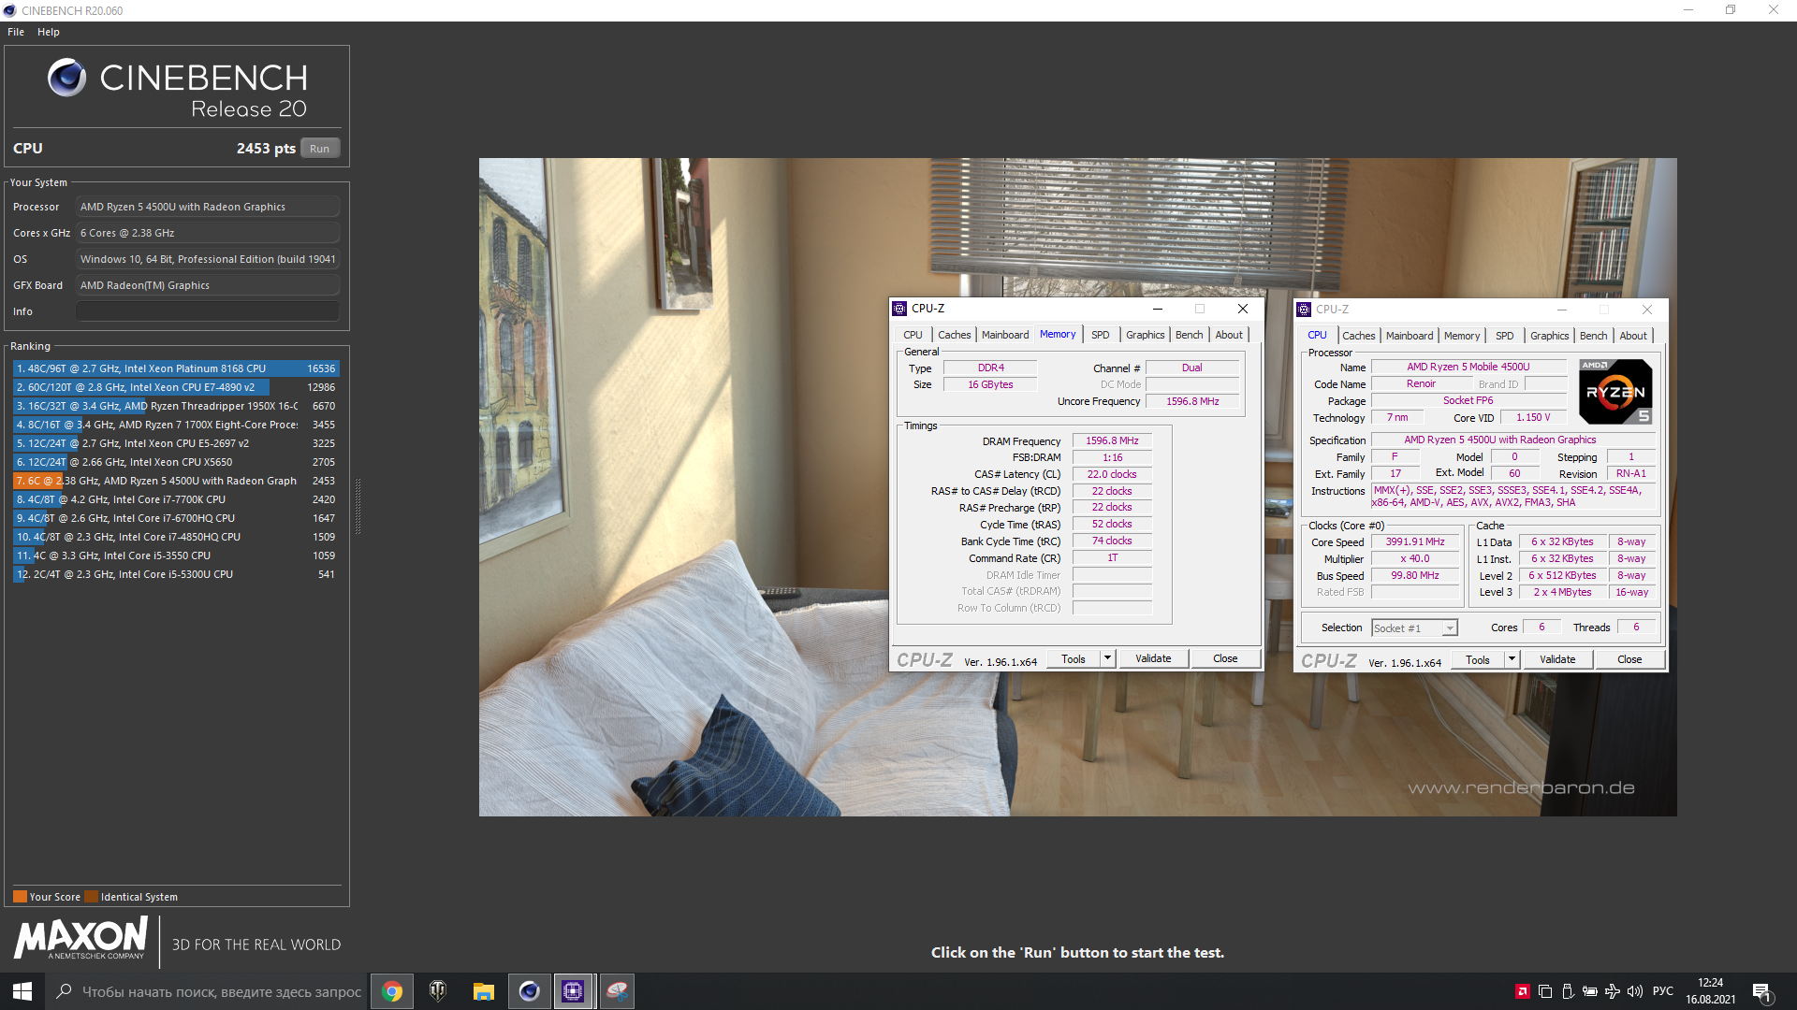Click the Ryzen 5 processor logo
The image size is (1797, 1010).
point(1615,392)
